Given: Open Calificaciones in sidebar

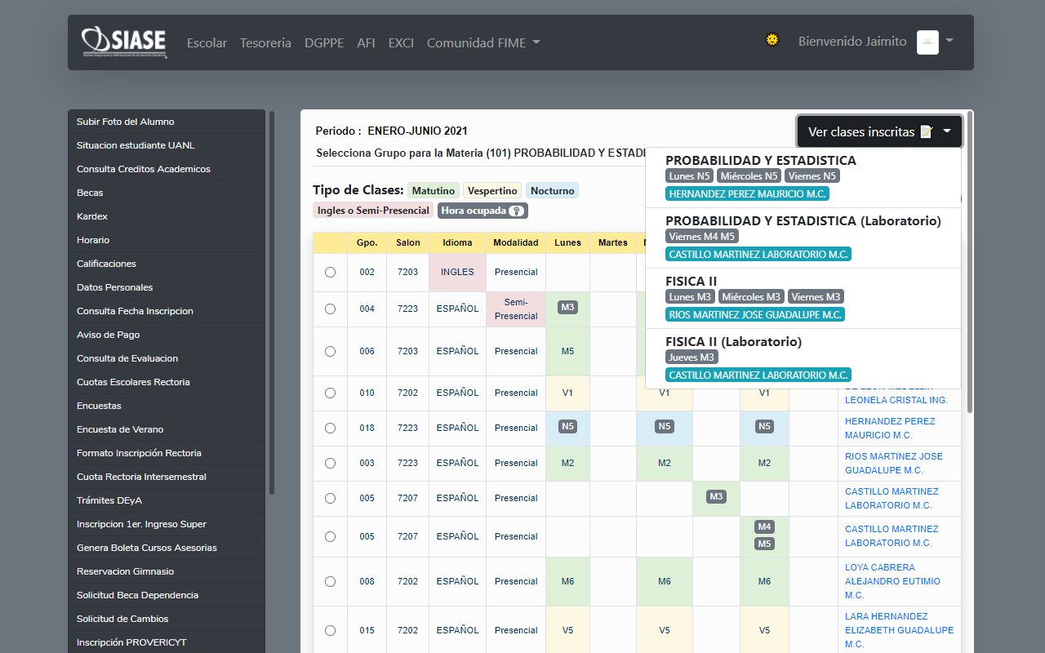Looking at the screenshot, I should click(x=167, y=264).
